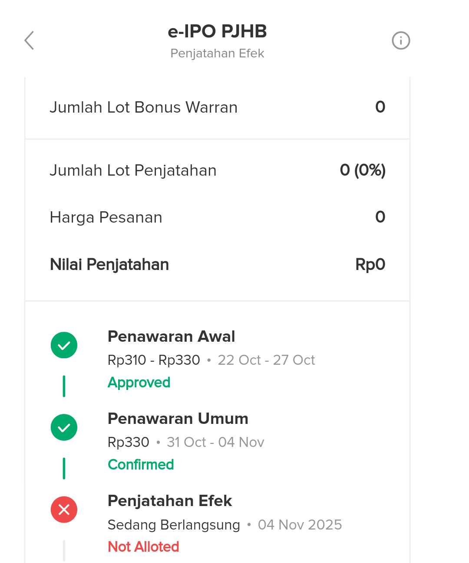
Task: Tap the Penjatahan Efek subtitle in header
Action: pos(217,53)
